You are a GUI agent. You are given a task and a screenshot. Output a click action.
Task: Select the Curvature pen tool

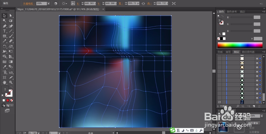click(x=11, y=26)
